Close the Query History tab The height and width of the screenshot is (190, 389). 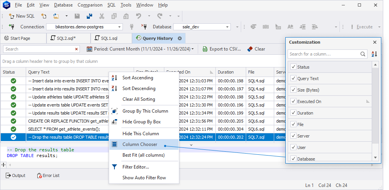point(180,38)
